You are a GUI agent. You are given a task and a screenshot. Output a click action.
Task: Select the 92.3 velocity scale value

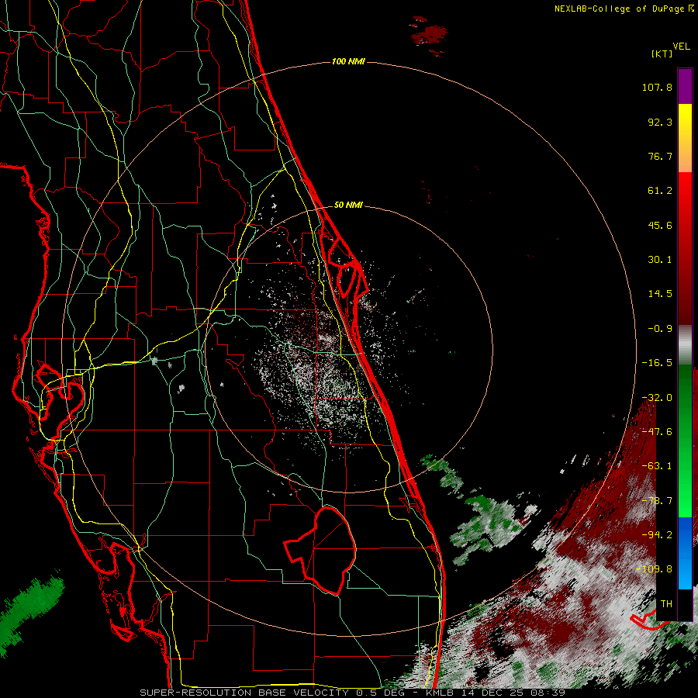pos(660,122)
